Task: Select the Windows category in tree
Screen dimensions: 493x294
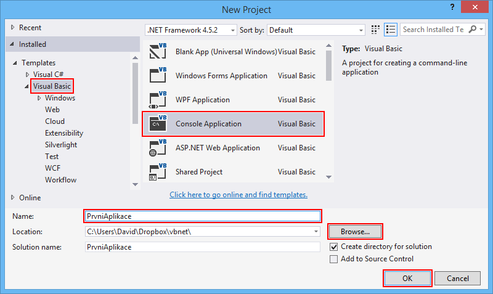Action: (x=60, y=98)
